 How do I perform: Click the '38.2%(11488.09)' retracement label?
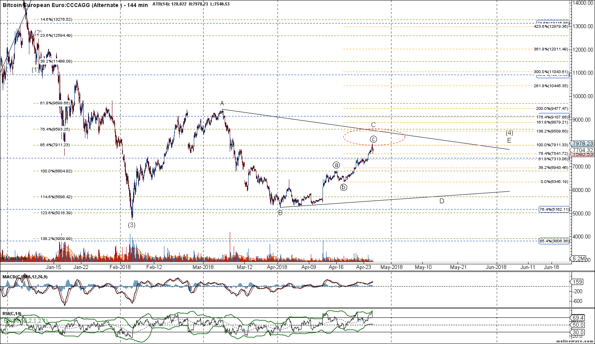point(56,61)
